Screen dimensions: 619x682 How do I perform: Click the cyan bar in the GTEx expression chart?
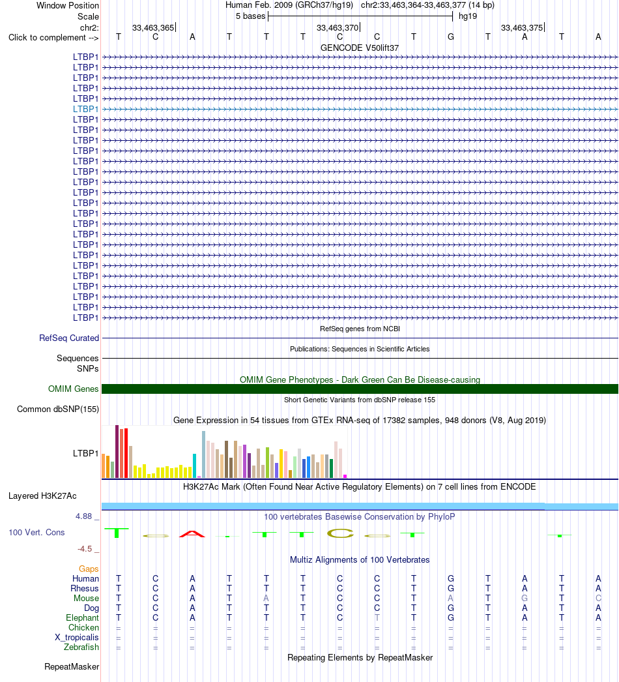point(195,466)
